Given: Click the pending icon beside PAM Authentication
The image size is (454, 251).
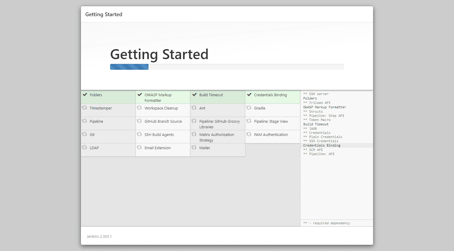Looking at the screenshot, I should 249,134.
